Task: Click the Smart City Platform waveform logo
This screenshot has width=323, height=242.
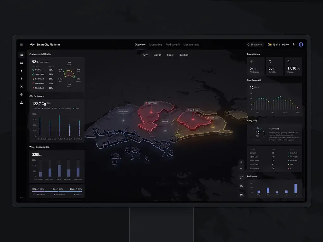Action: pos(32,45)
